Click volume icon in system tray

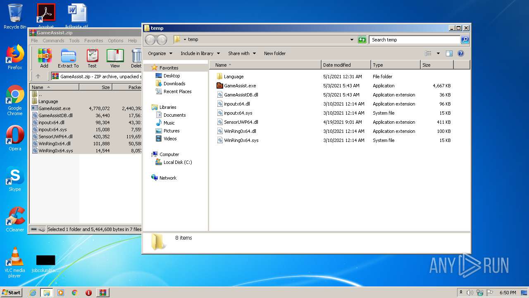[469, 293]
